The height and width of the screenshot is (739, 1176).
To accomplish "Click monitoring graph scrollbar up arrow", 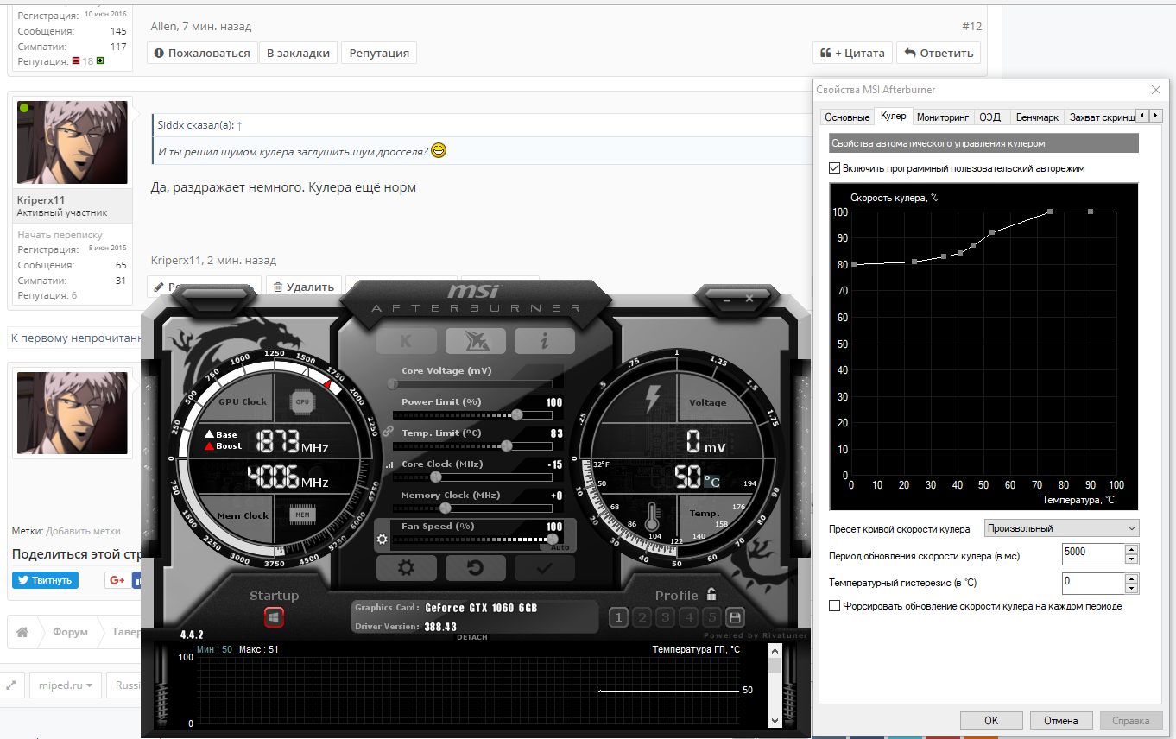I will (775, 650).
